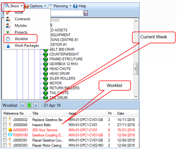The height and width of the screenshot is (150, 177).
Task: Click the green current week button
Action: 29,105
